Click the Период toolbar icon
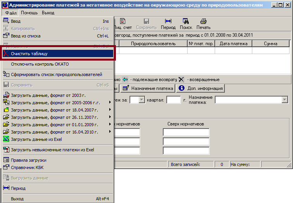 (168, 24)
